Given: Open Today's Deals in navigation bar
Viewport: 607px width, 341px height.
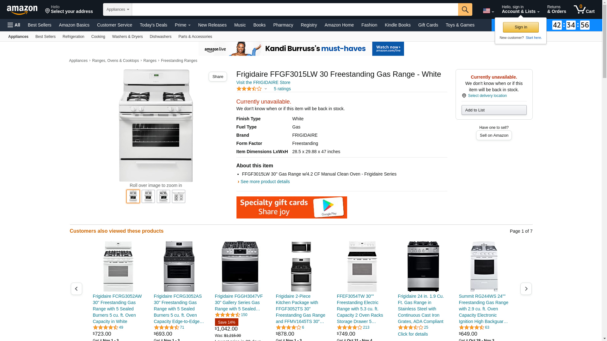Looking at the screenshot, I should [x=153, y=25].
